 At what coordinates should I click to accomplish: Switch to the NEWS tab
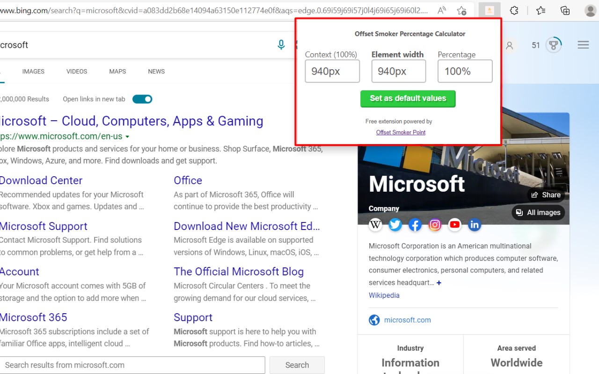[156, 72]
